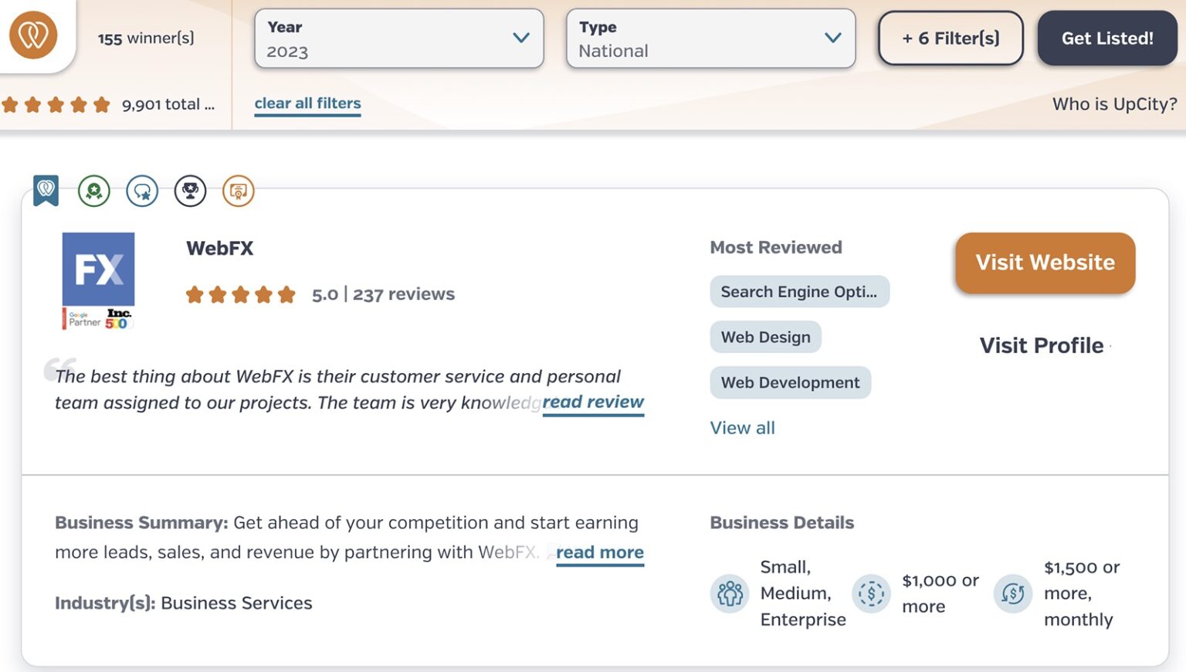Click the read review link
This screenshot has height=672, width=1186.
coord(593,402)
